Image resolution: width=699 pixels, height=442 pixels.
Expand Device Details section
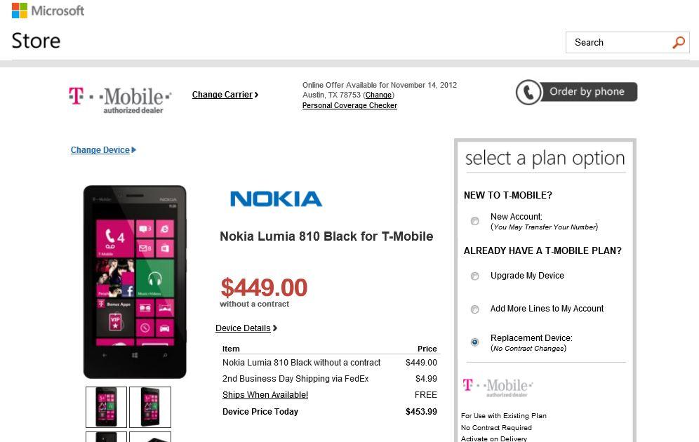pyautogui.click(x=246, y=328)
